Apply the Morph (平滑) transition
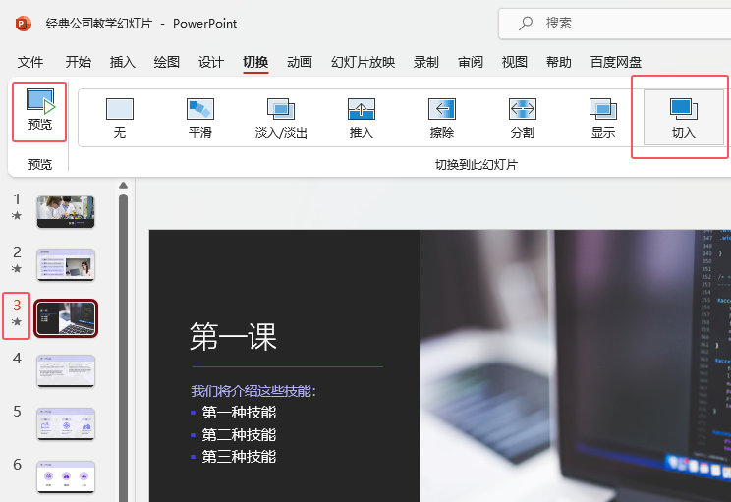This screenshot has width=731, height=502. pyautogui.click(x=200, y=118)
